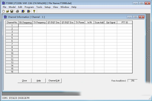This screenshot has width=152, height=101.
Task: Click the Channel No. column header
Action: (12, 22)
